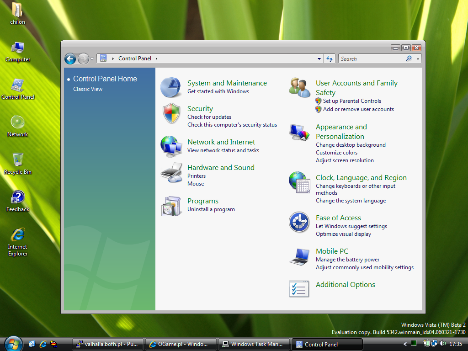Open the Programs box icon
468x351 pixels.
point(171,206)
